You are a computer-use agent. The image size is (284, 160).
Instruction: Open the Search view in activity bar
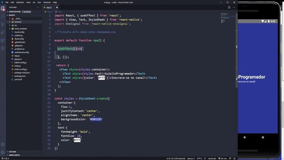tap(3, 16)
